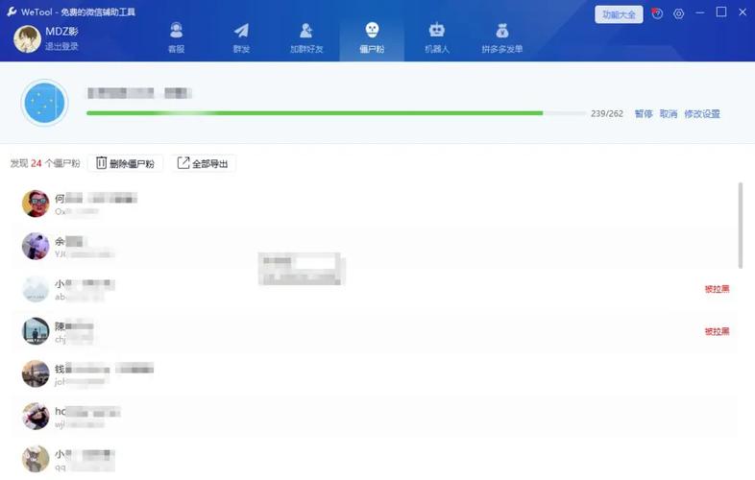Open the 客服 customer service tab
Screen dimensions: 755x480
coord(176,37)
